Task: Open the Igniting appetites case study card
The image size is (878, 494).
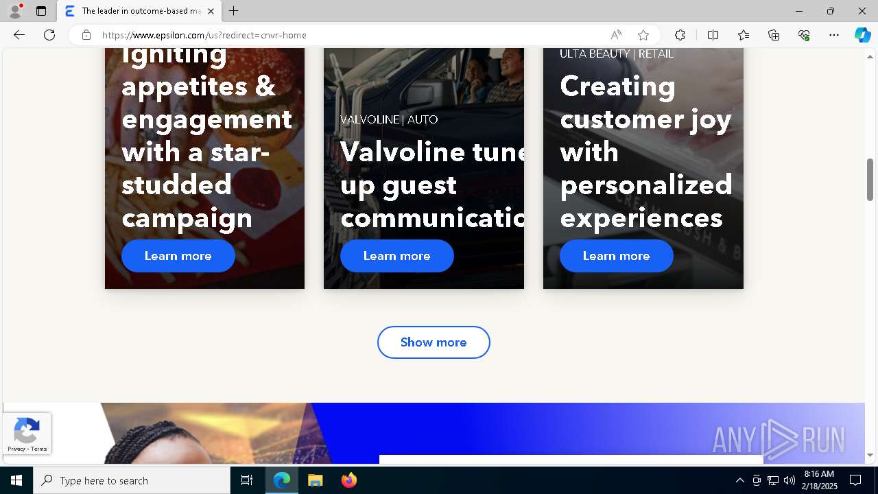Action: pos(204,168)
